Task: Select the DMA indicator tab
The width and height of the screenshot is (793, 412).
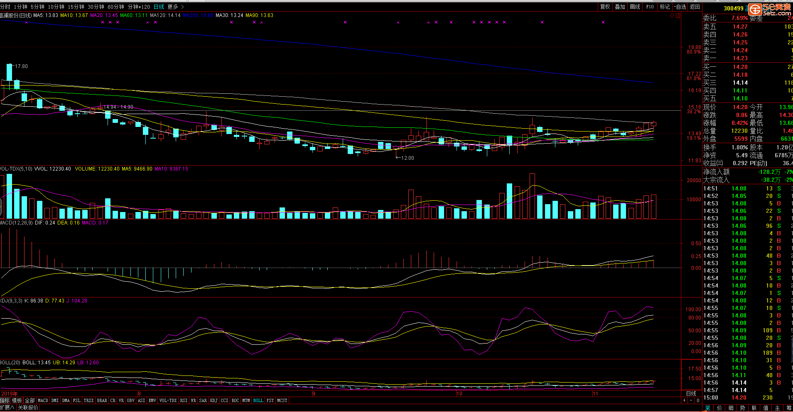Action: 66,400
